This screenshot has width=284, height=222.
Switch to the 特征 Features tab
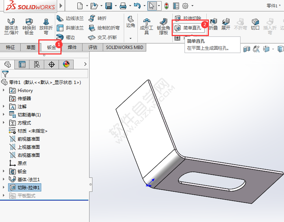coord(10,47)
